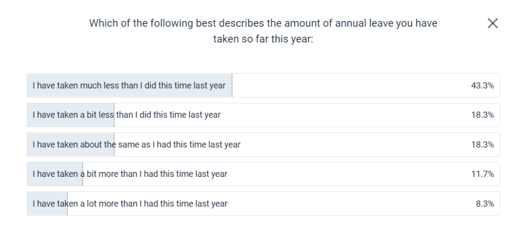Click the unfilled white area of the 8.3% bar
The height and width of the screenshot is (225, 525).
(349, 204)
